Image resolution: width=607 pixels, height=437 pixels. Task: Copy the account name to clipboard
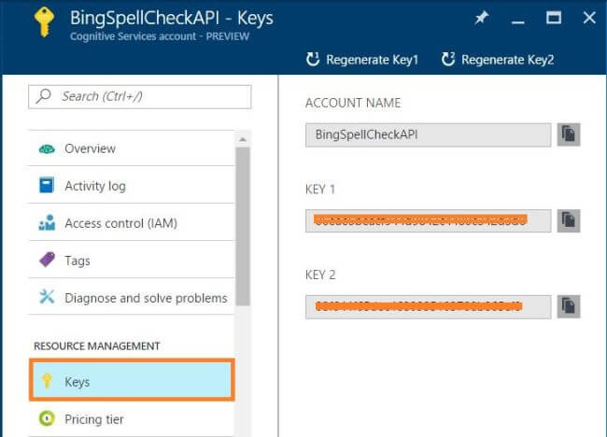point(570,134)
